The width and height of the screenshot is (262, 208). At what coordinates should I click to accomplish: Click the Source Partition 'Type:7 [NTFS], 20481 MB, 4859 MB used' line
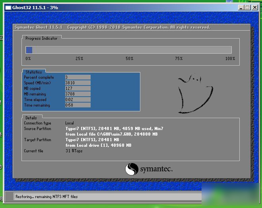coord(114,128)
